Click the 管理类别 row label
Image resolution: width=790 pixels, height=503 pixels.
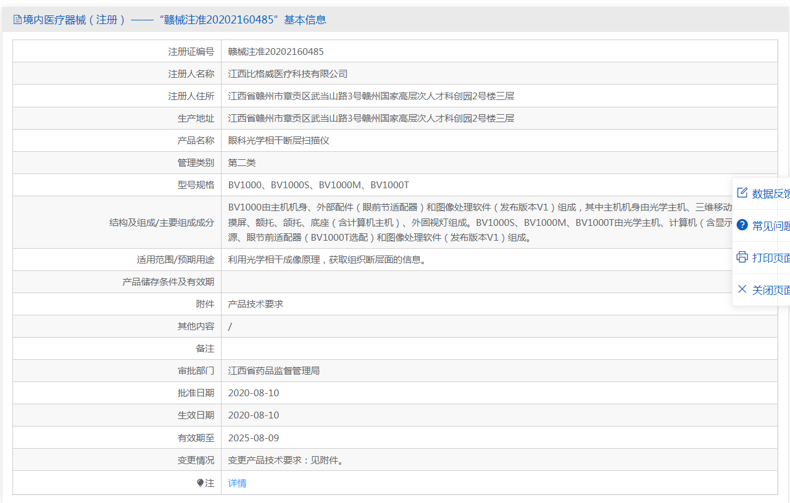click(196, 162)
